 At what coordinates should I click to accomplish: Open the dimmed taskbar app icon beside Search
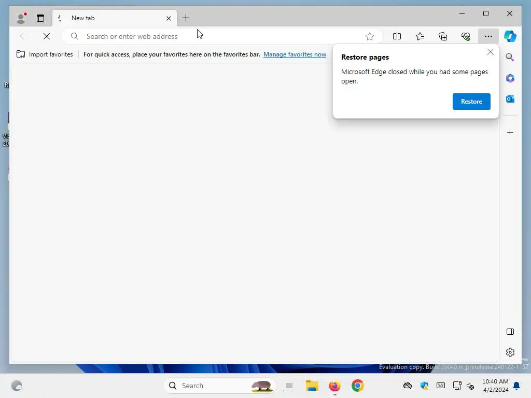pos(289,386)
